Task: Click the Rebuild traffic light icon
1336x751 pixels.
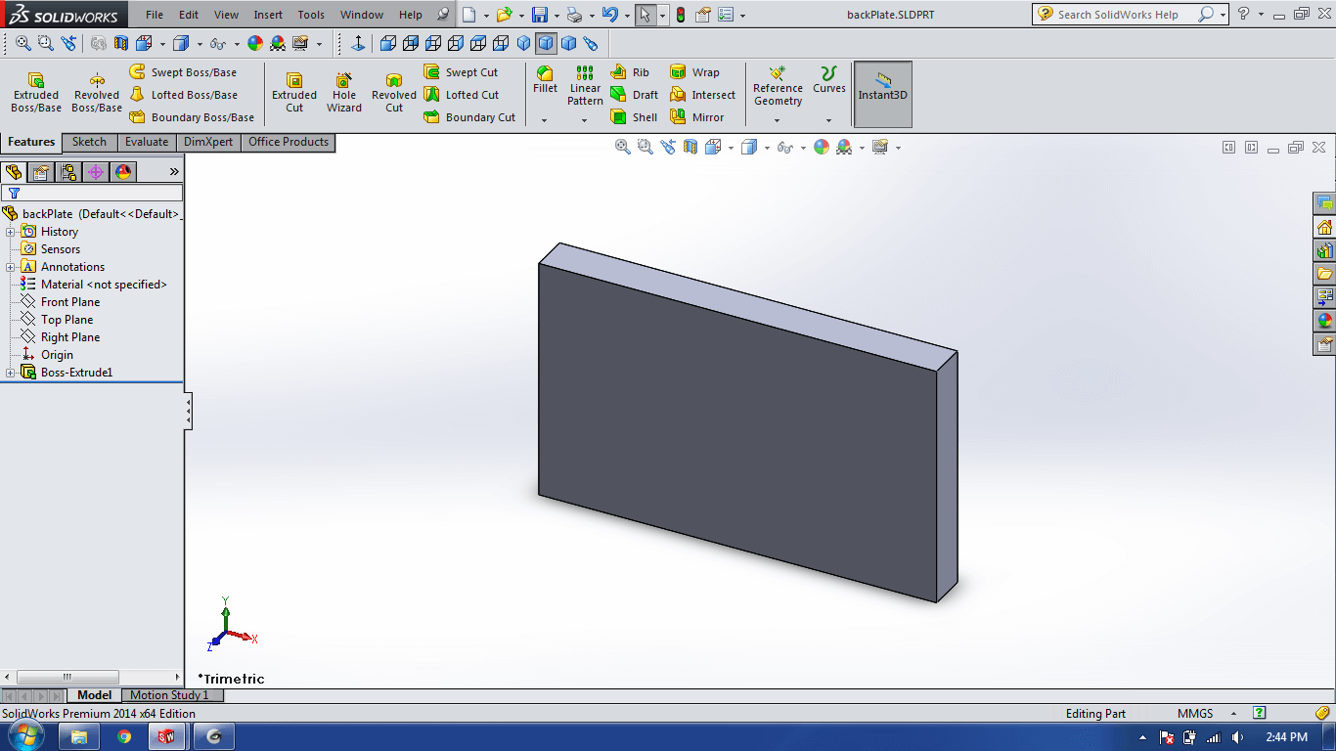Action: (681, 15)
